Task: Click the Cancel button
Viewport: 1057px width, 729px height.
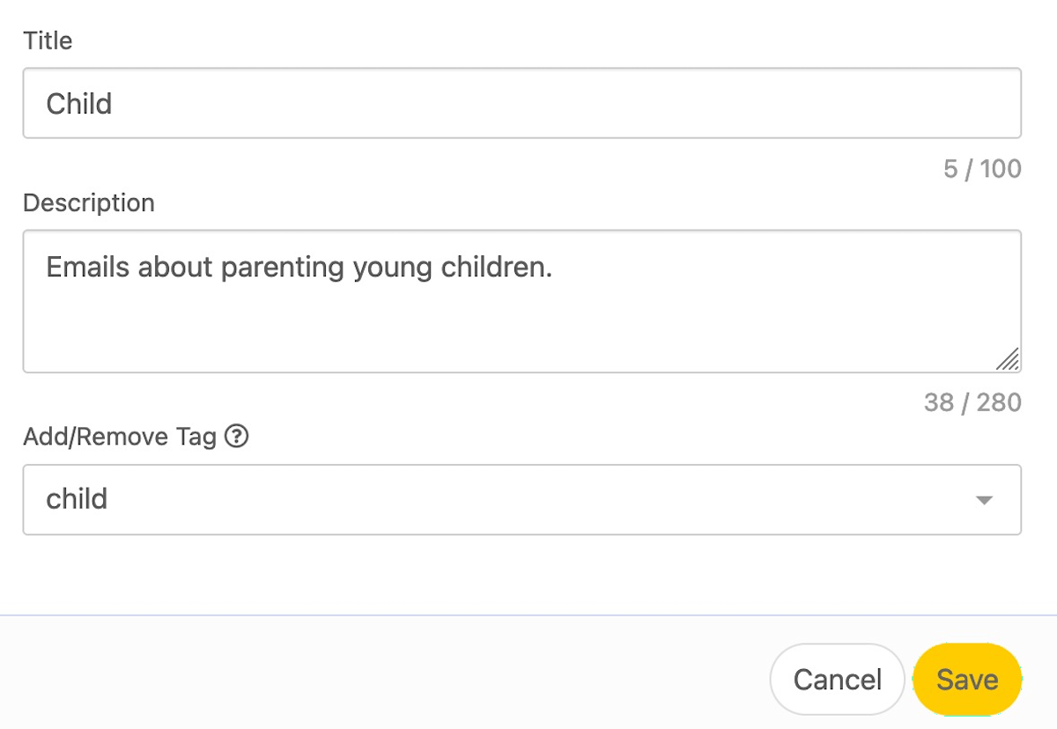Action: pyautogui.click(x=837, y=679)
